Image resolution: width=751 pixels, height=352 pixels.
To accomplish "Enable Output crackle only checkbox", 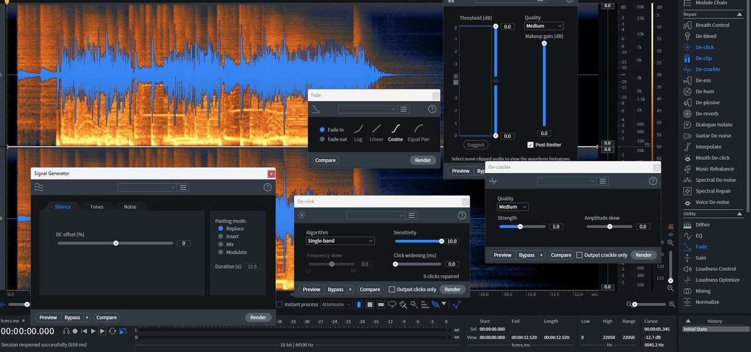I will [579, 255].
